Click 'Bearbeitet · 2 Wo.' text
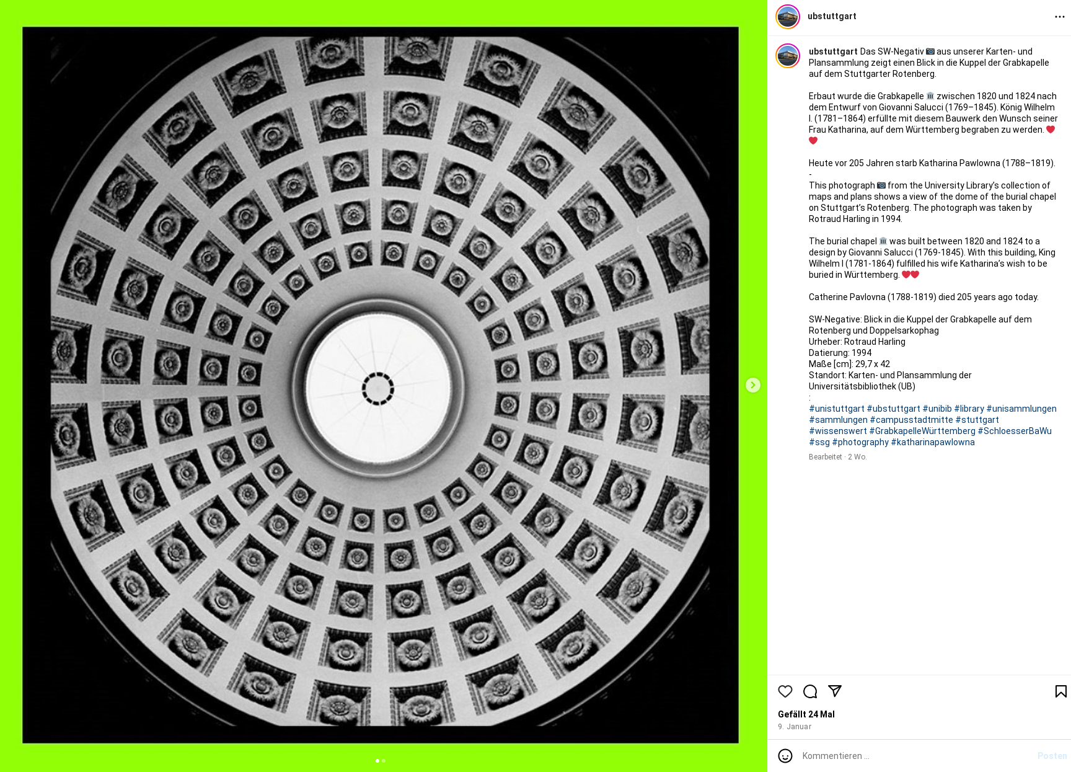This screenshot has height=772, width=1071. pos(837,457)
